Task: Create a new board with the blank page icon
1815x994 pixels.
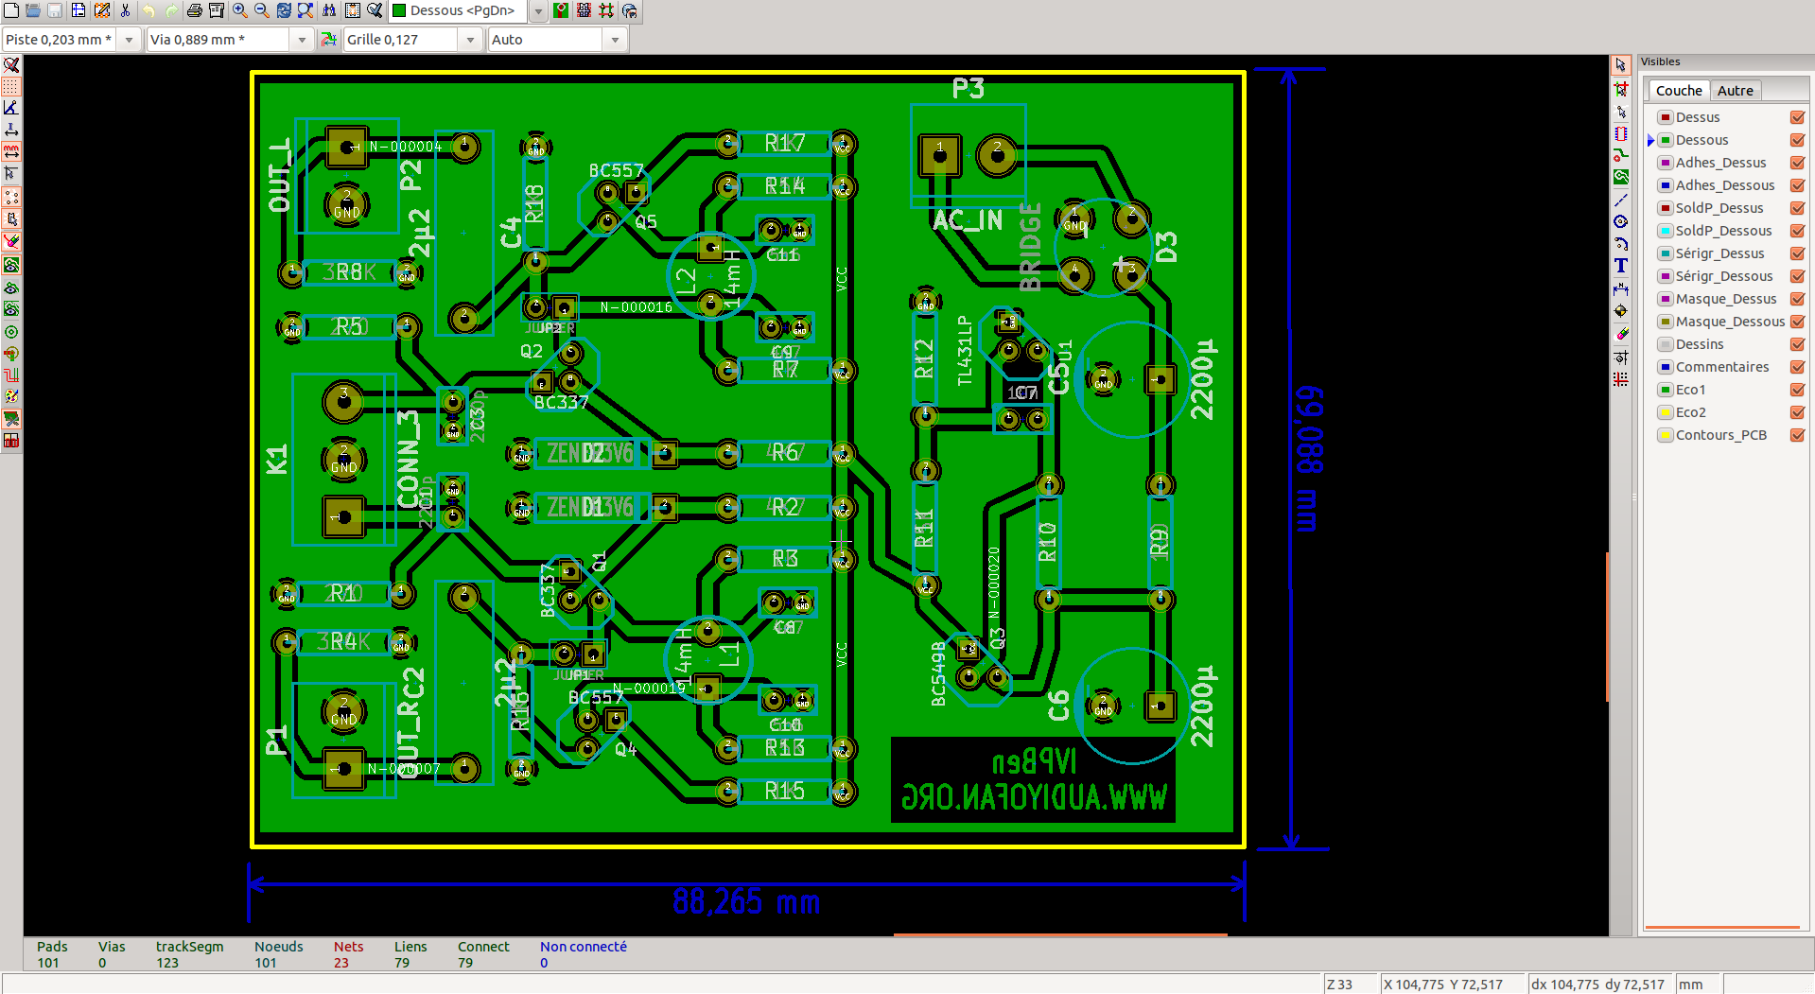Action: 11,10
